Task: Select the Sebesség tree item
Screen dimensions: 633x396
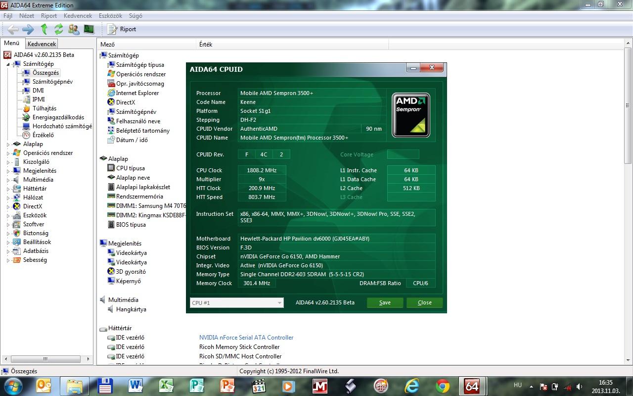Action: click(x=35, y=260)
